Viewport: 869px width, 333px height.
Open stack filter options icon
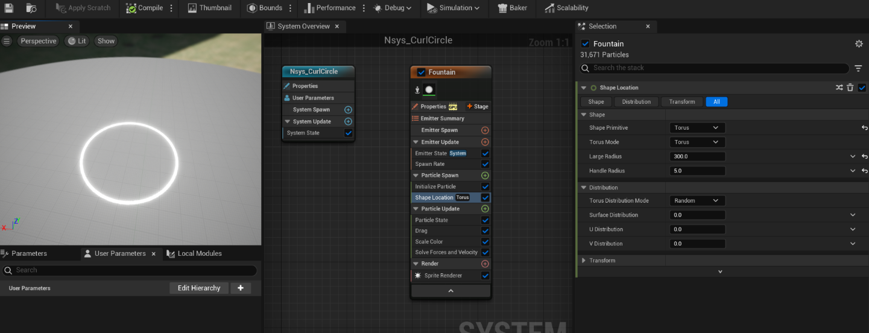coord(858,69)
